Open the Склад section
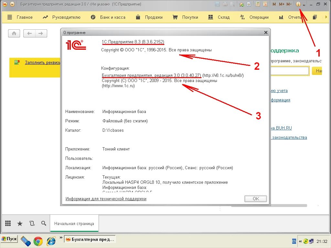This screenshot has height=248, width=331. (219, 17)
